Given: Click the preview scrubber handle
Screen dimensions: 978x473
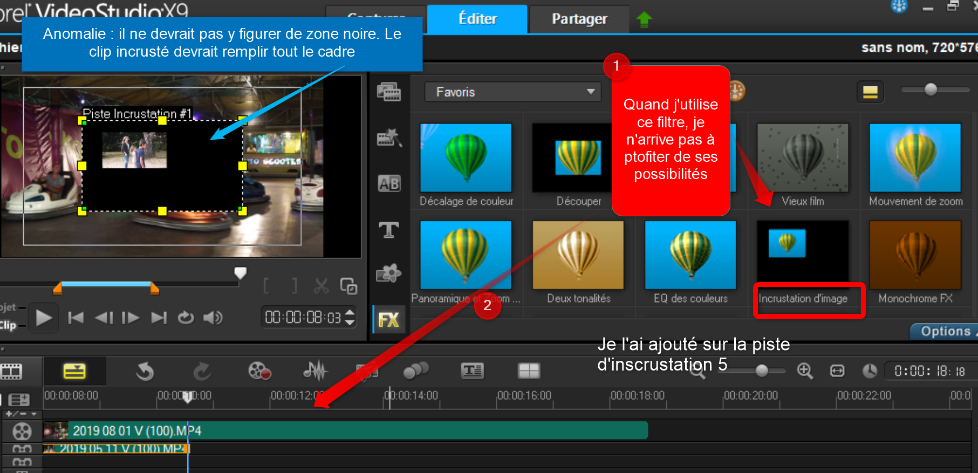Looking at the screenshot, I should coord(241,273).
